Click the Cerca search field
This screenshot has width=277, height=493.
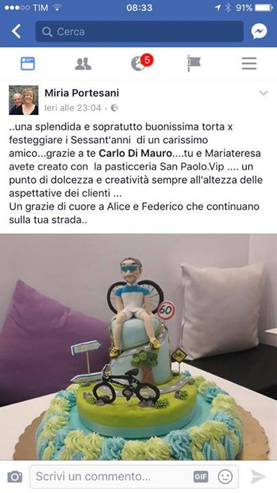(x=139, y=31)
